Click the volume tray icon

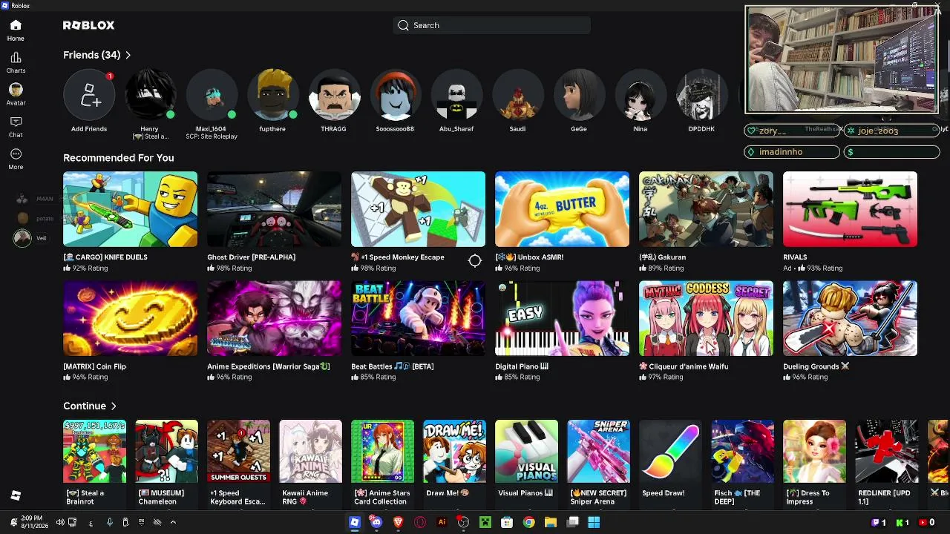pos(60,522)
